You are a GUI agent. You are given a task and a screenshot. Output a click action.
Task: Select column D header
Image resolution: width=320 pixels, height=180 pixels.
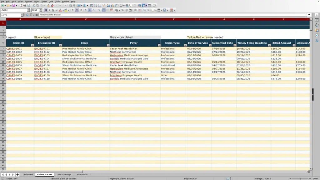[x=135, y=19]
